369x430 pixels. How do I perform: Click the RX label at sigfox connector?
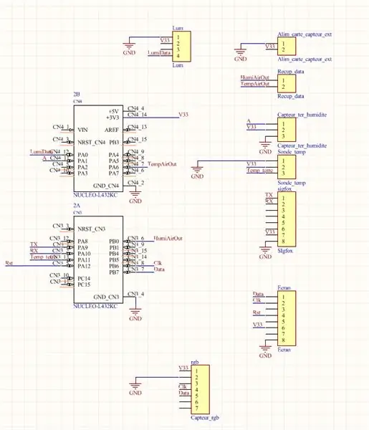pos(269,201)
